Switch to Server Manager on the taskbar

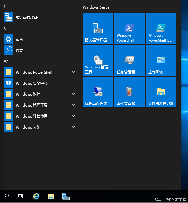(x=66, y=196)
